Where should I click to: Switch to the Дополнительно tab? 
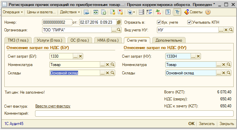pyautogui.click(x=169, y=40)
